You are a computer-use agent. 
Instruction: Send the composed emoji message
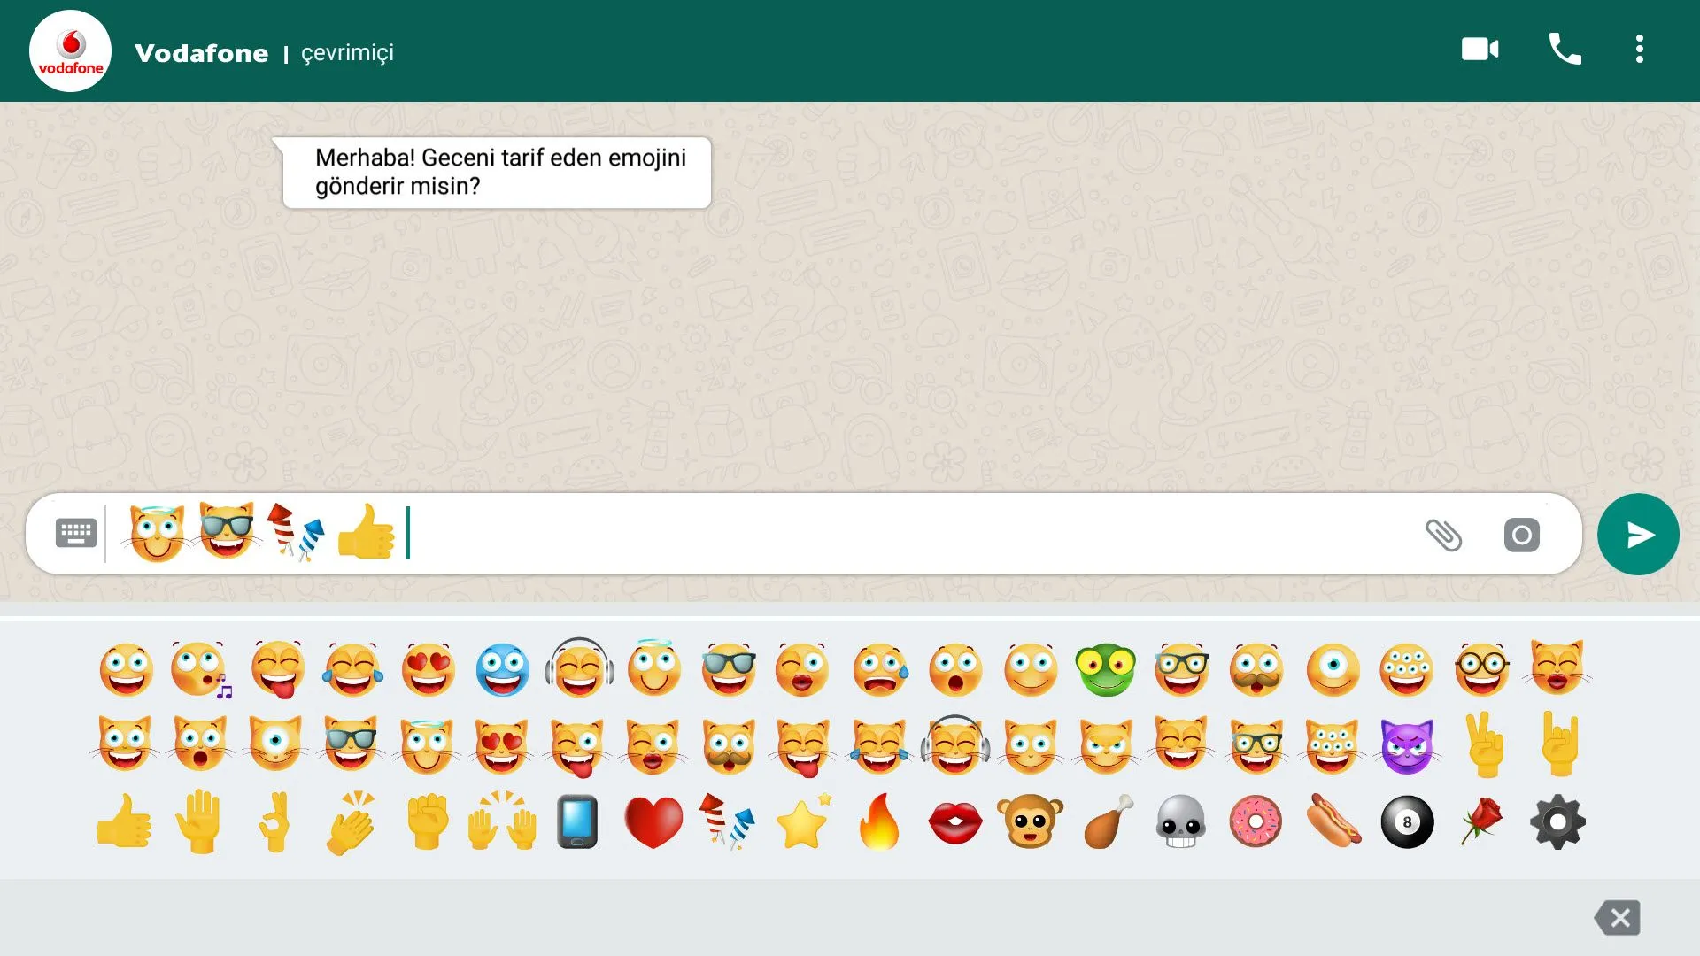pos(1637,535)
